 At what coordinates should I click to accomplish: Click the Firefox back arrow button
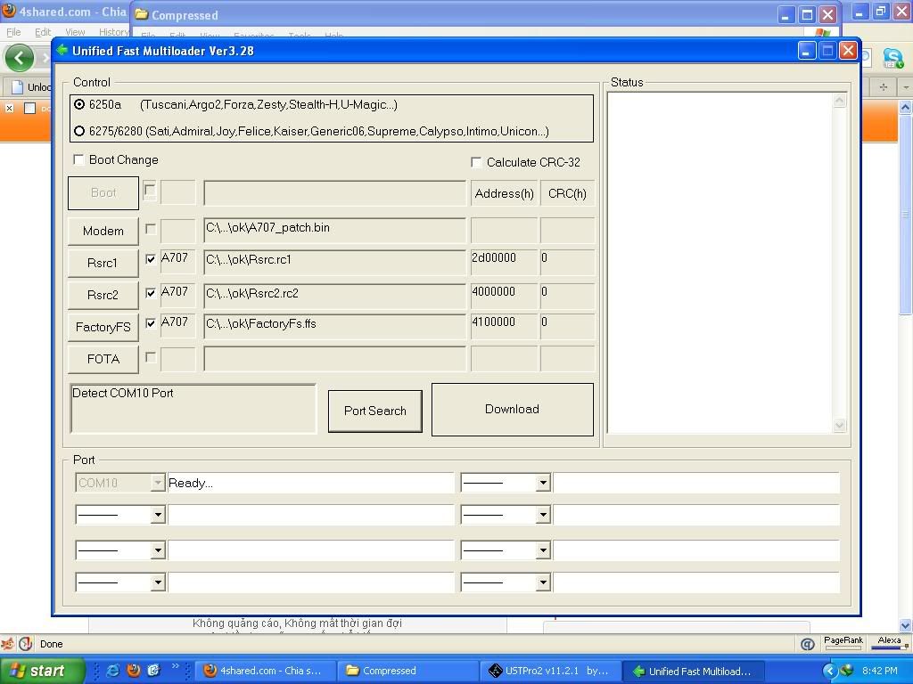point(19,58)
